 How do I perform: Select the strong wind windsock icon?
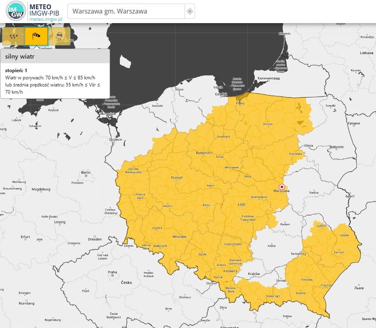tap(36, 36)
